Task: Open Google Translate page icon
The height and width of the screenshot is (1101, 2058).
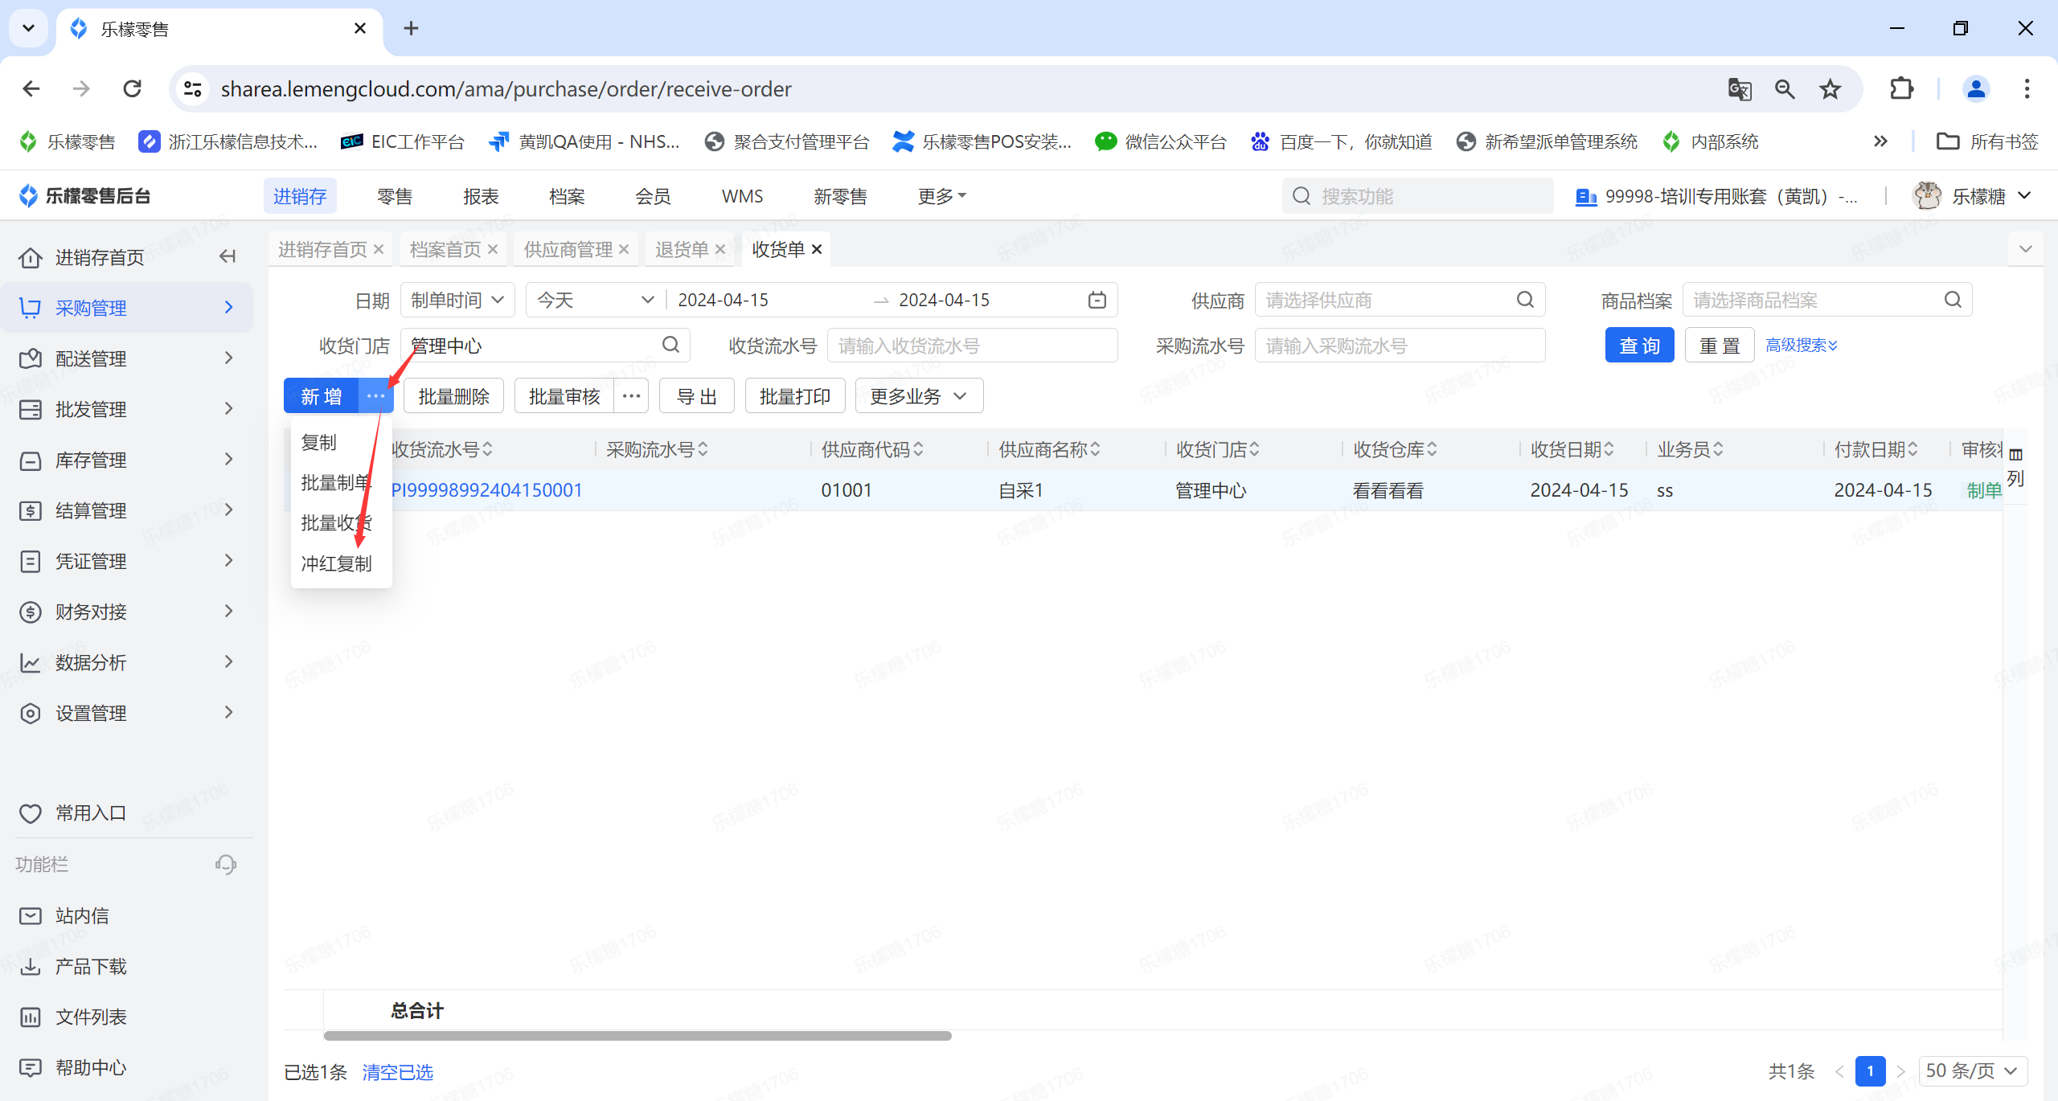Action: pyautogui.click(x=1739, y=89)
